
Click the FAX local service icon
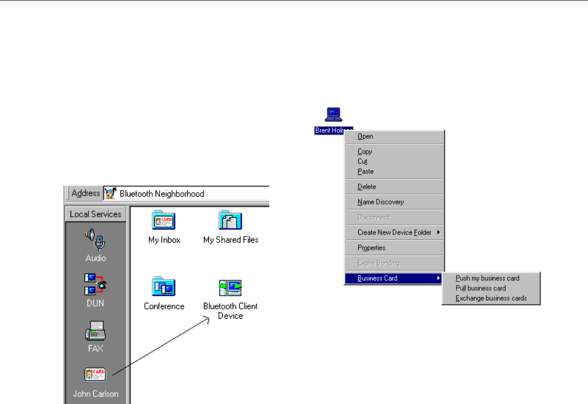tap(95, 330)
